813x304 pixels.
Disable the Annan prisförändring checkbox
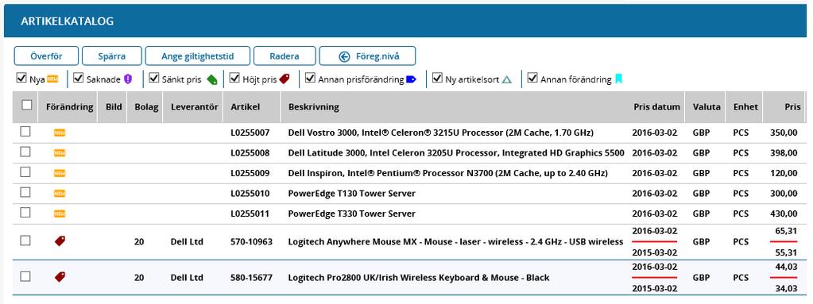pyautogui.click(x=310, y=79)
